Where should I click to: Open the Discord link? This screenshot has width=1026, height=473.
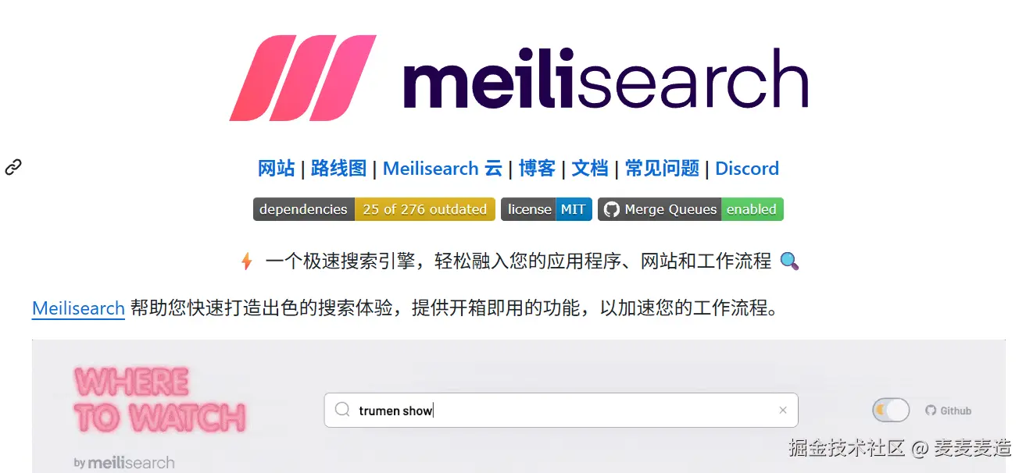point(747,169)
